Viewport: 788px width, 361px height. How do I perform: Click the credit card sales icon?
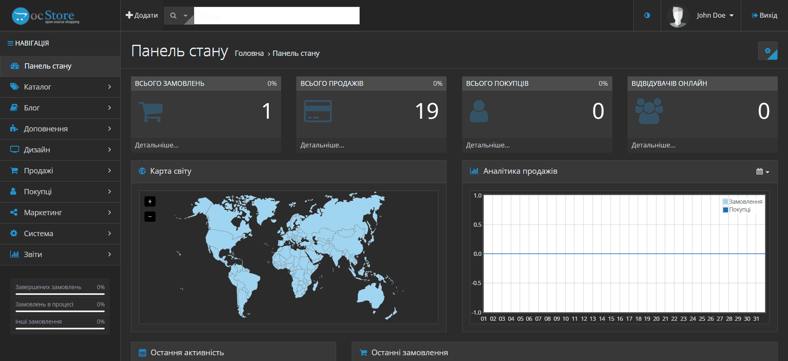pyautogui.click(x=318, y=111)
